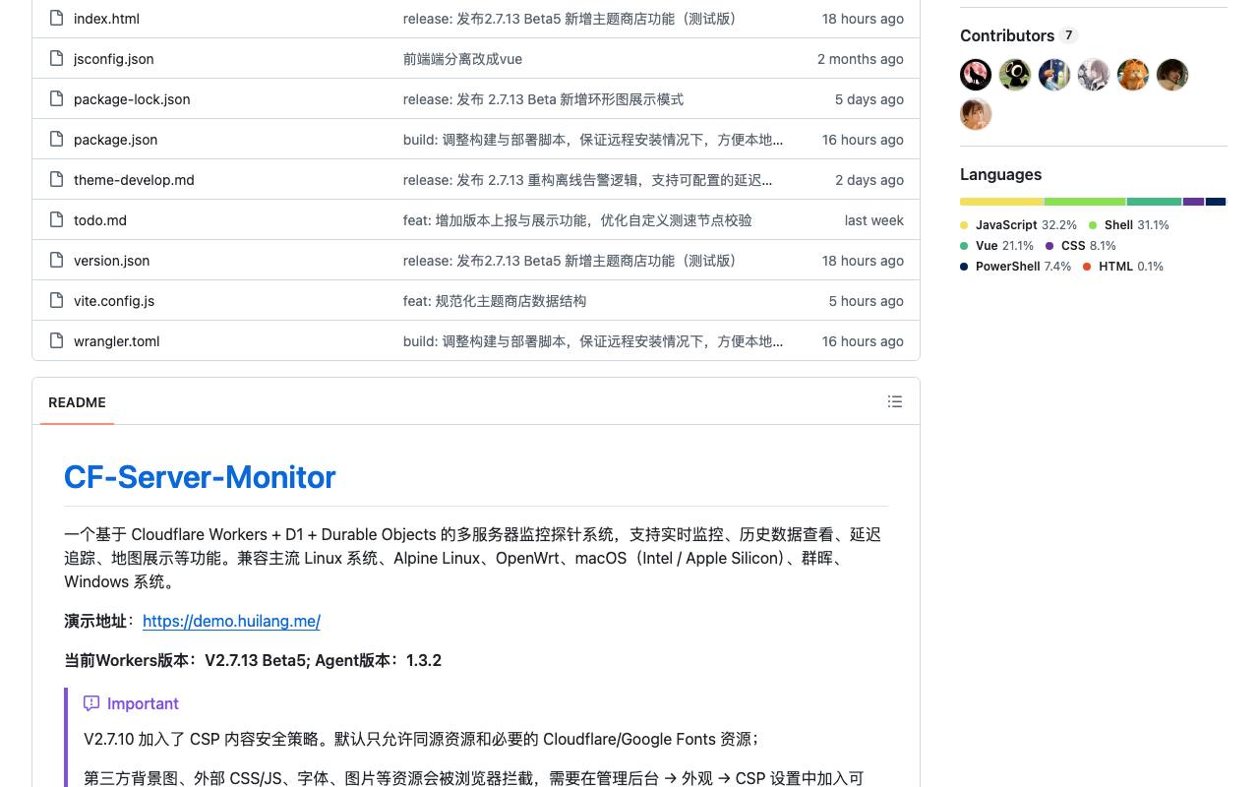
Task: Click the file icon beside version.json
Action: tap(57, 261)
